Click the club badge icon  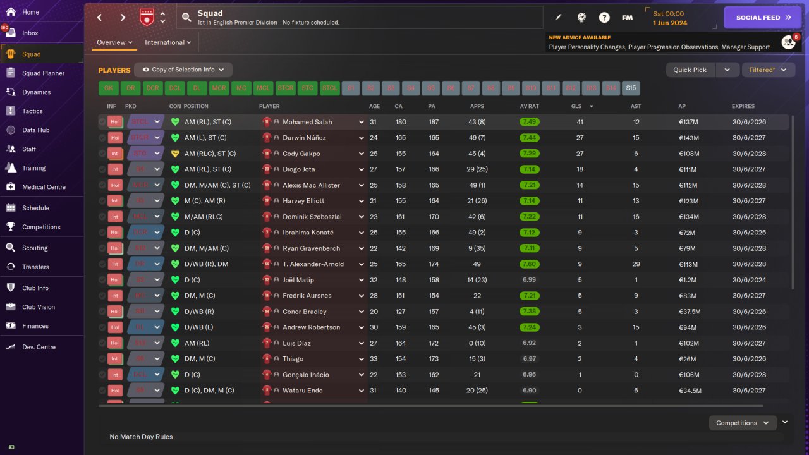(147, 17)
